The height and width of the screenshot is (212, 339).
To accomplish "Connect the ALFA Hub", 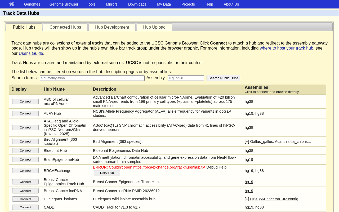I will point(25,113).
